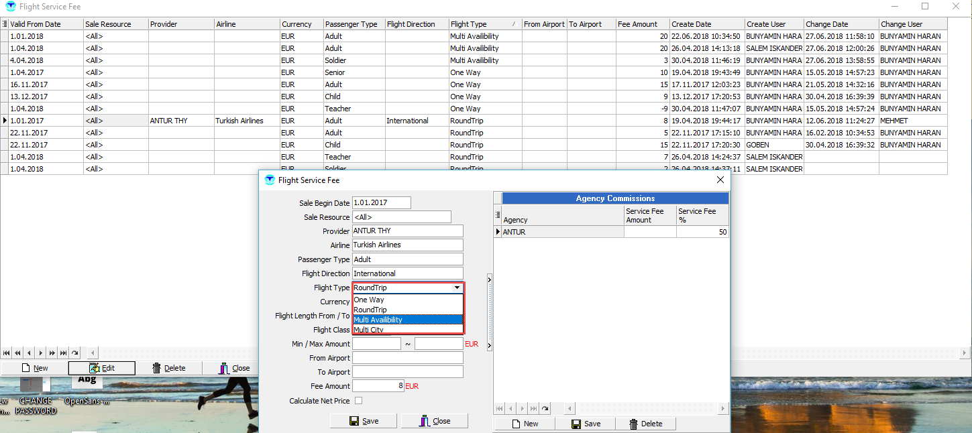
Task: Open the Flight Type dropdown arrow
Action: point(457,288)
